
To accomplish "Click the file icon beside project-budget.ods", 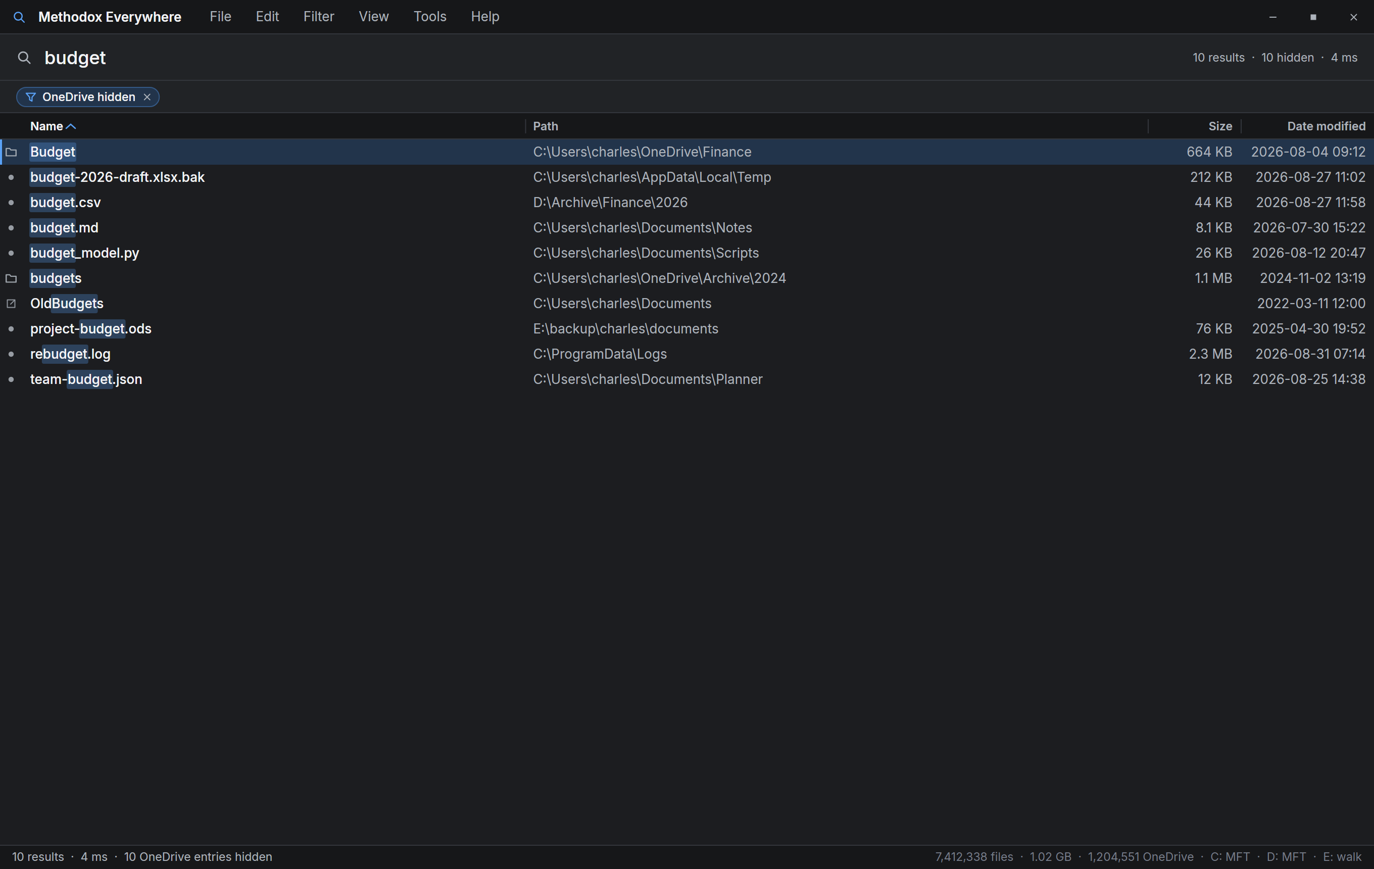I will (11, 329).
